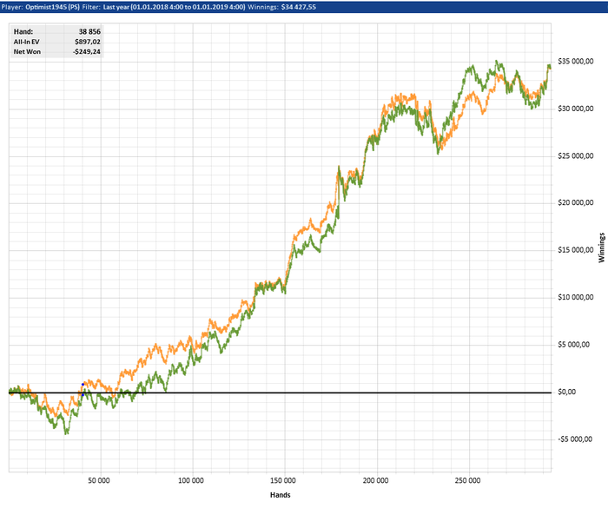
Task: Click the All-In EV value "$897,02"
Action: (88, 42)
